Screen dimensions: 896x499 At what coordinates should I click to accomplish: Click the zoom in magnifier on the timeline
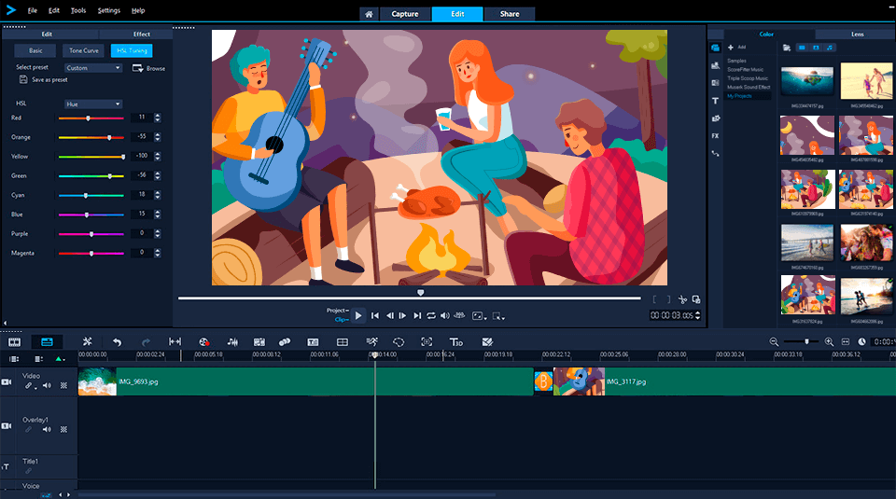pyautogui.click(x=829, y=342)
